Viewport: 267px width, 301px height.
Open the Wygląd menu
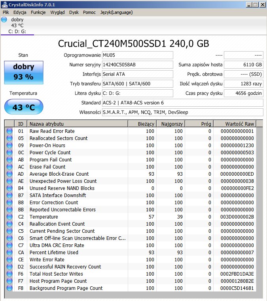pos(57,12)
